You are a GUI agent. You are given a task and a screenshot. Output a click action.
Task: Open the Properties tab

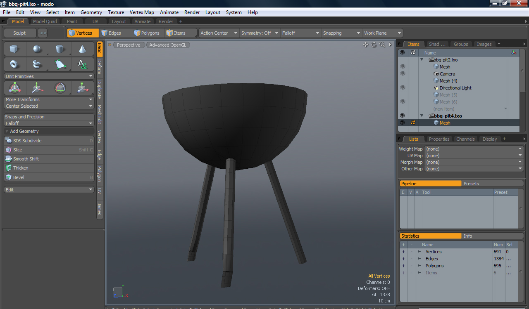pyautogui.click(x=439, y=139)
